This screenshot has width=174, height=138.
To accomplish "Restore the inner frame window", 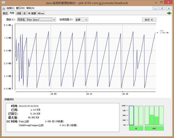I will click(162, 8).
